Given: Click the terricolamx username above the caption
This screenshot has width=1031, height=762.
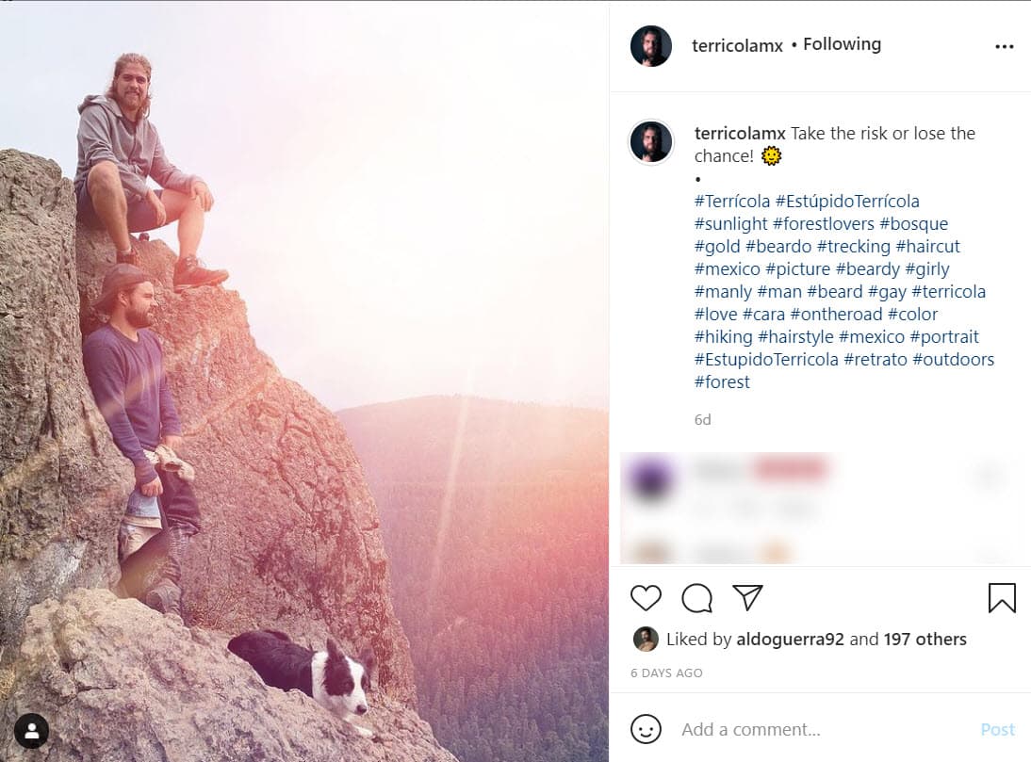Looking at the screenshot, I should pyautogui.click(x=741, y=133).
